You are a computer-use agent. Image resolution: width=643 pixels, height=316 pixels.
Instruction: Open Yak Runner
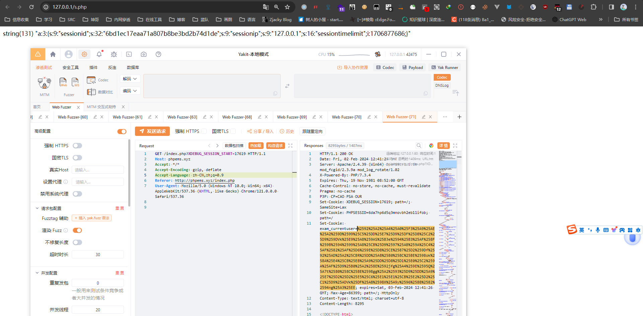(445, 67)
